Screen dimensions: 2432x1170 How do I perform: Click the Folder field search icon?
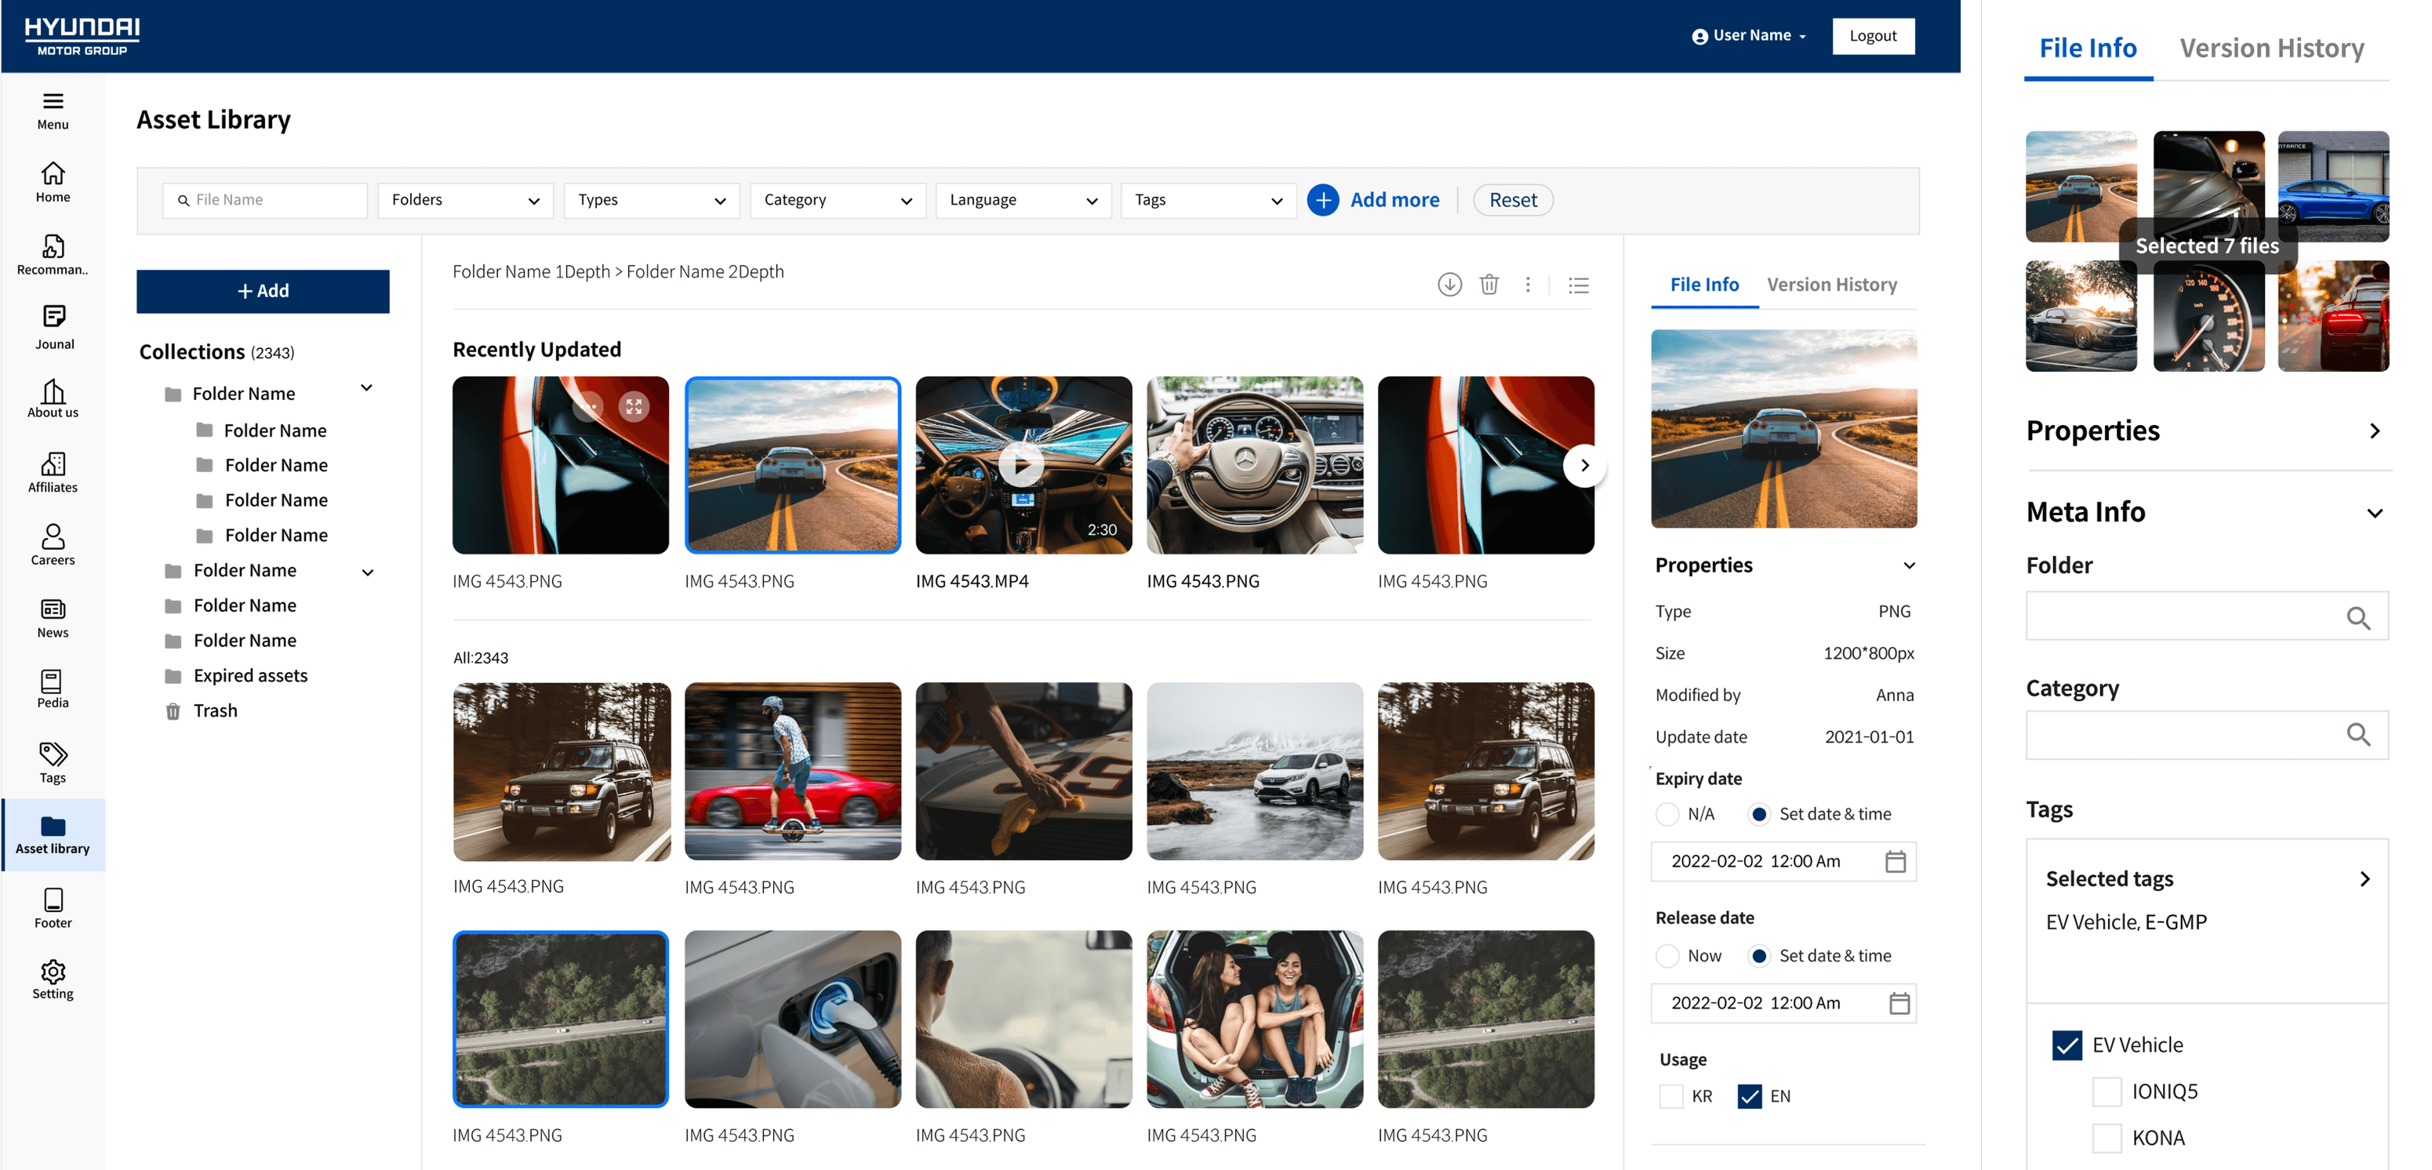[x=2357, y=618]
